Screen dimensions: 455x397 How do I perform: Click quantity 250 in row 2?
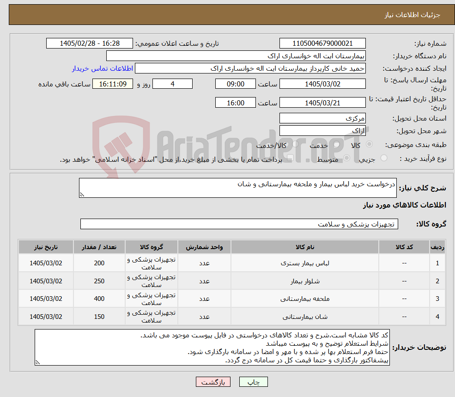click(x=99, y=281)
